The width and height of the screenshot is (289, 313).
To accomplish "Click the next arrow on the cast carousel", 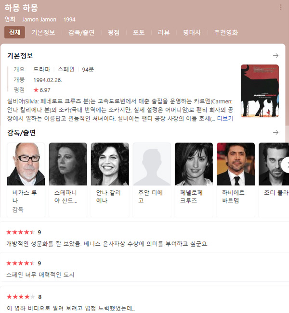I will [x=287, y=165].
